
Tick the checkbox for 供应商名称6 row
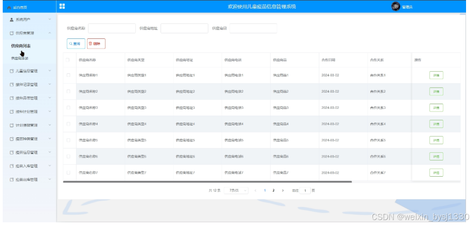(69, 156)
